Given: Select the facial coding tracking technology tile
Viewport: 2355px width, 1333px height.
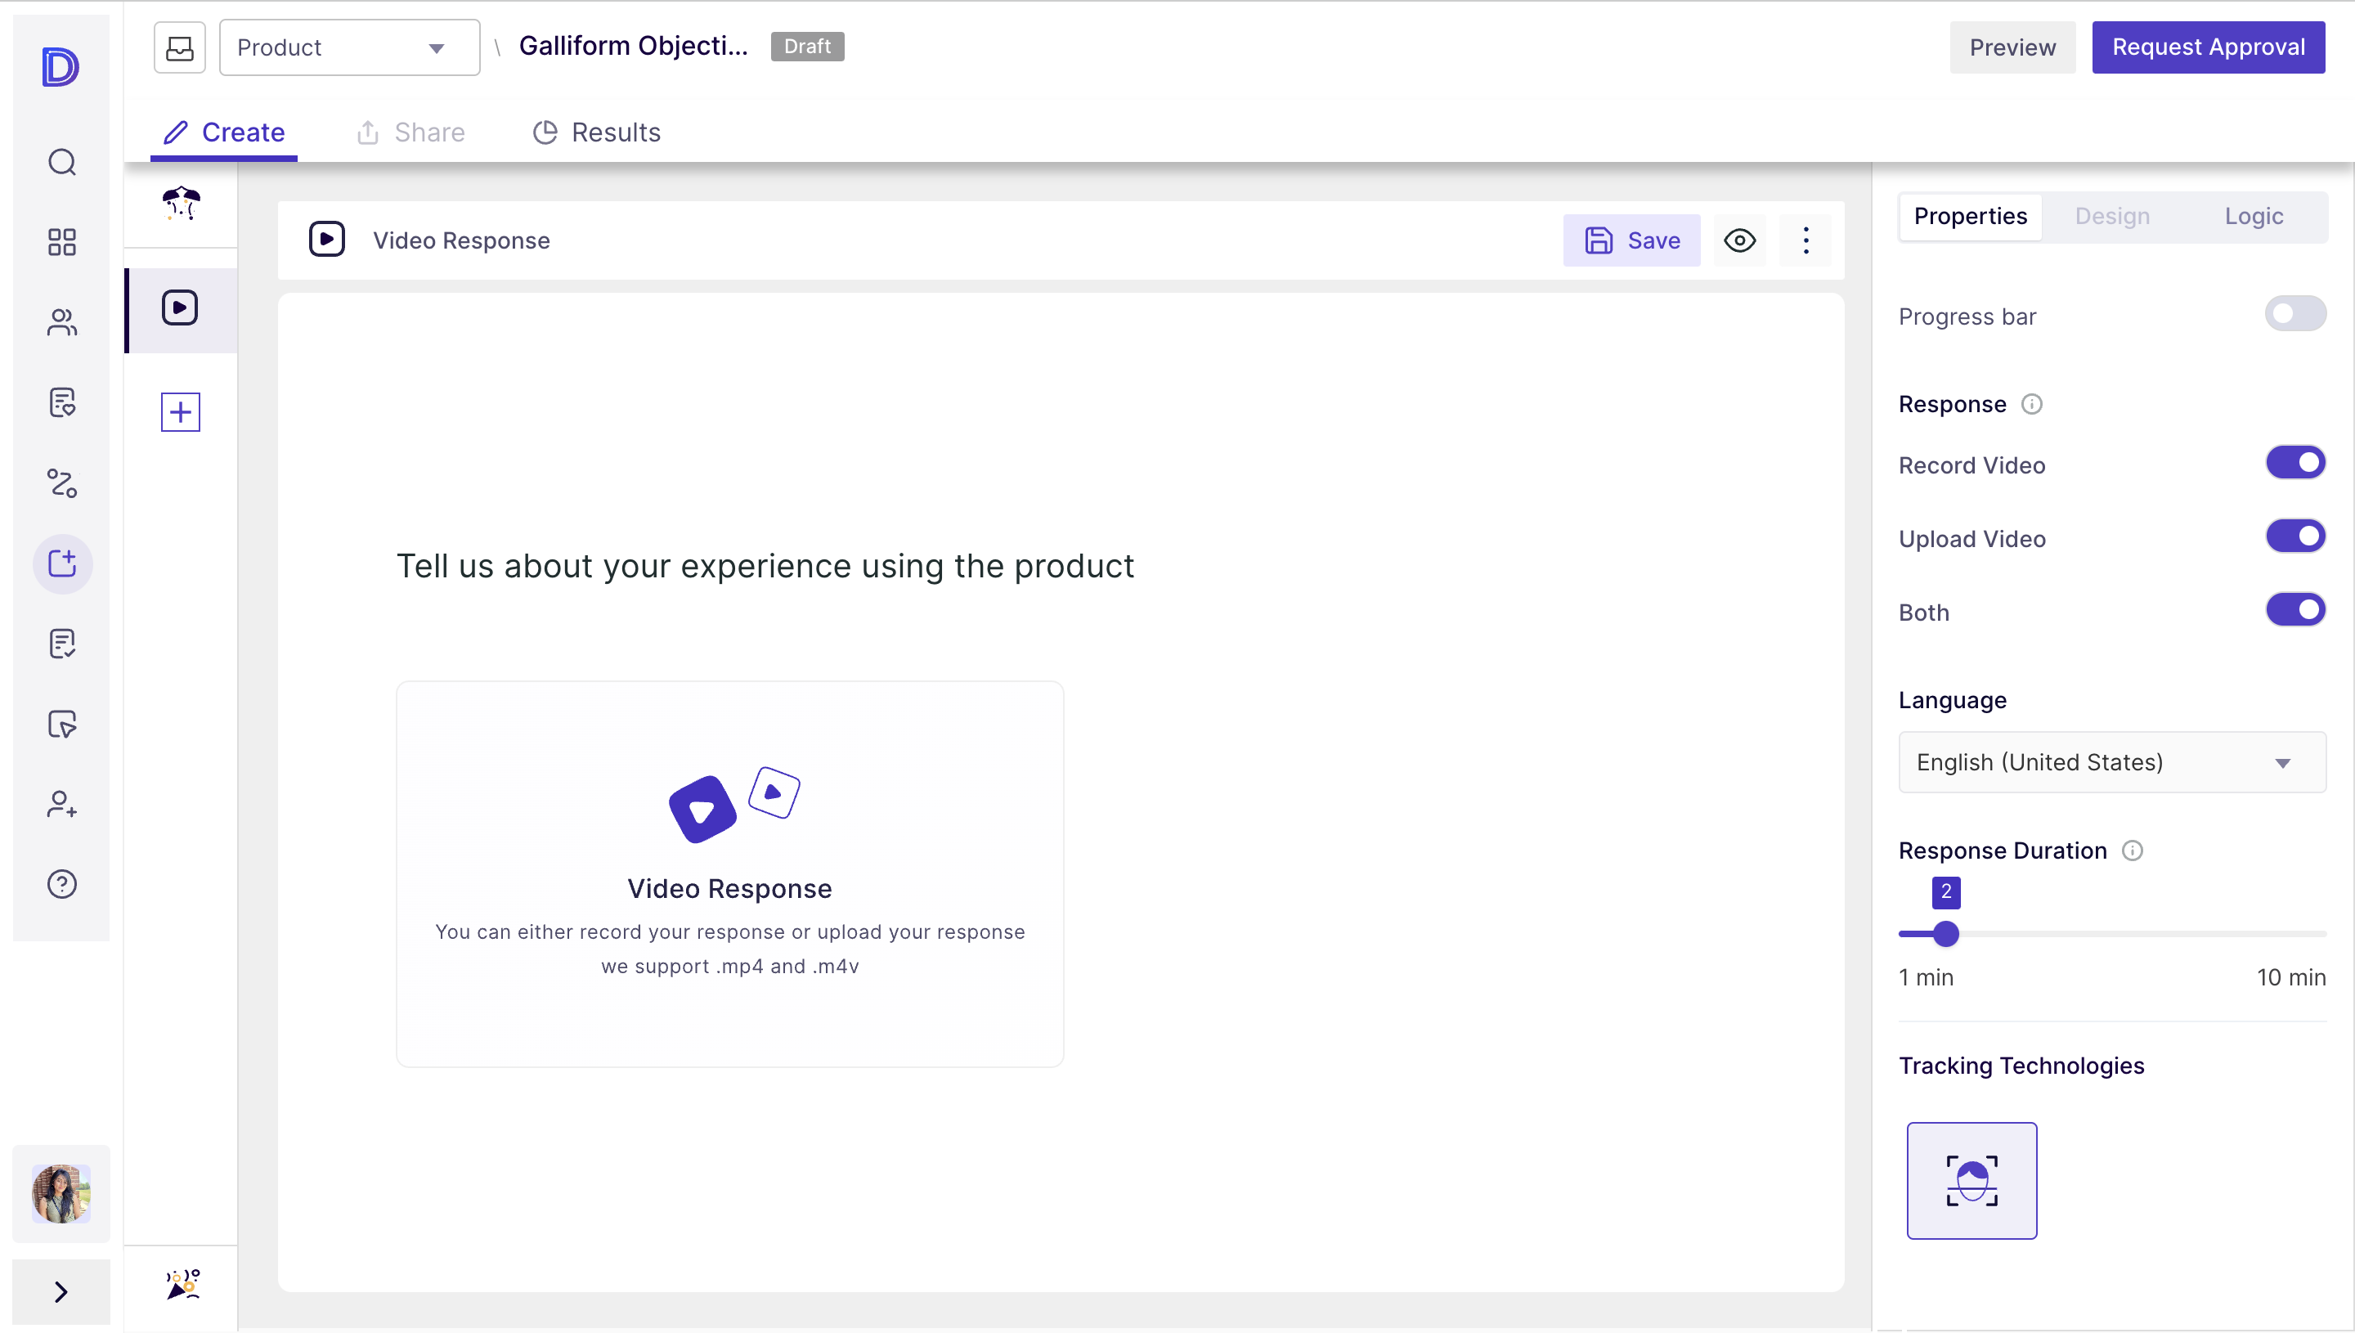Looking at the screenshot, I should (x=1971, y=1181).
